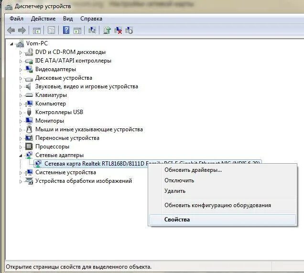The height and width of the screenshot is (273, 304).
Task: Click the Сетевые адаптеры network icon
Action: point(29,155)
